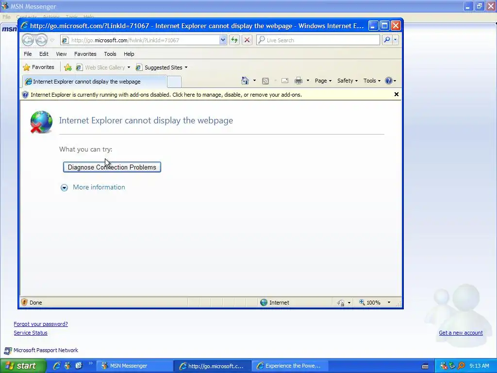Open Get a new account link
497x373 pixels.
coord(461,333)
